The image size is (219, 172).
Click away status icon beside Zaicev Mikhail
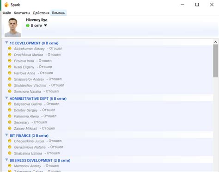tap(10, 128)
